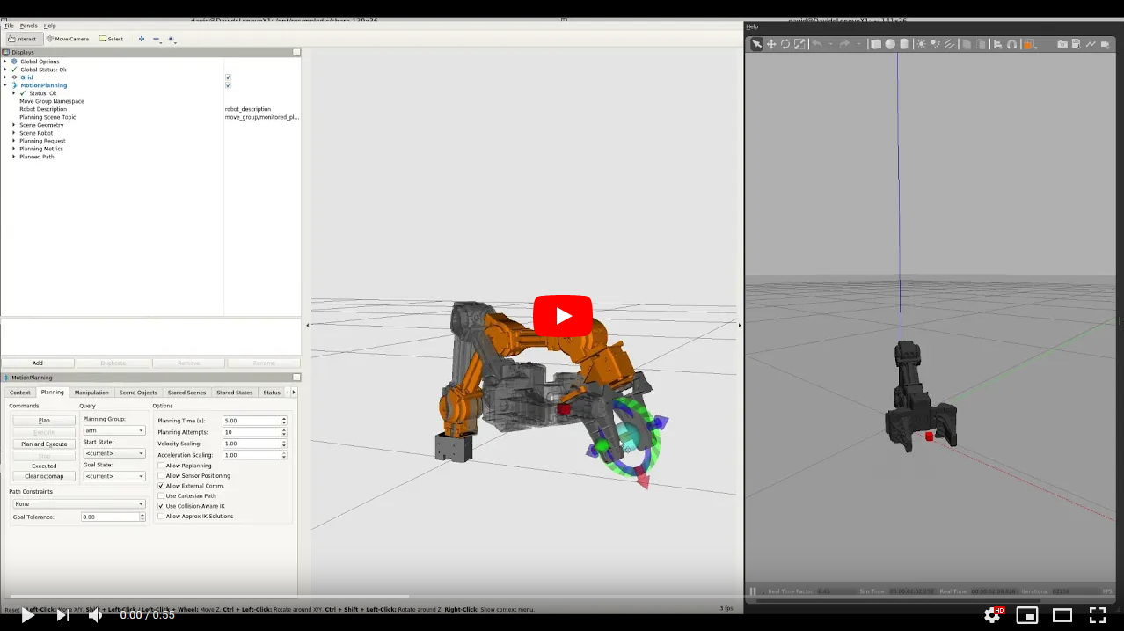The width and height of the screenshot is (1124, 631).
Task: Click Gazebo video record icon
Action: click(x=1105, y=44)
